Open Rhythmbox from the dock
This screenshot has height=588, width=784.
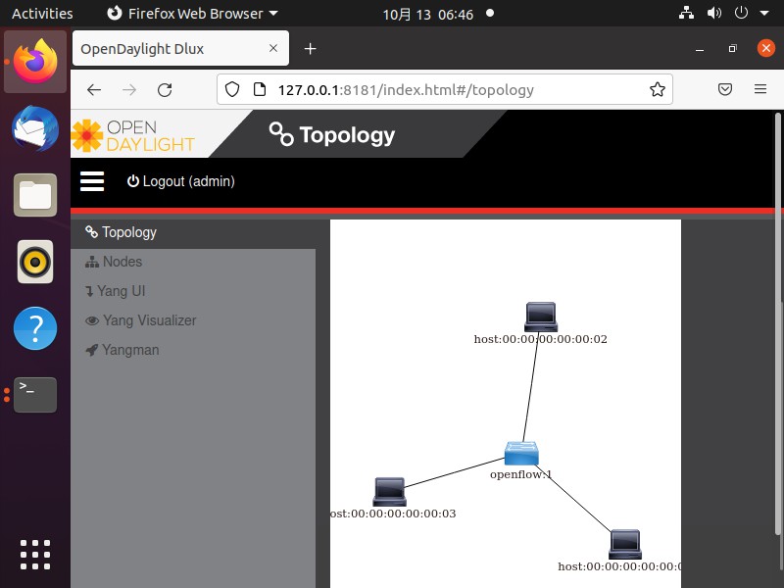(35, 262)
